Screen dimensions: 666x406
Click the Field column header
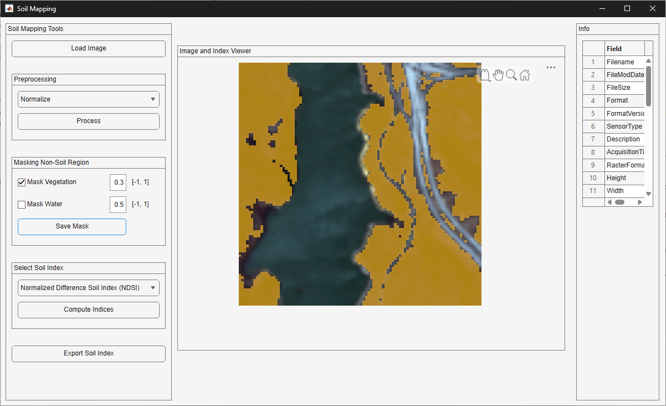click(624, 49)
